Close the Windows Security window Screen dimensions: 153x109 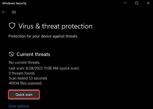tap(148, 3)
